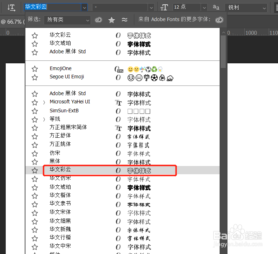Star the Segoe UI Emoji font

35,77
